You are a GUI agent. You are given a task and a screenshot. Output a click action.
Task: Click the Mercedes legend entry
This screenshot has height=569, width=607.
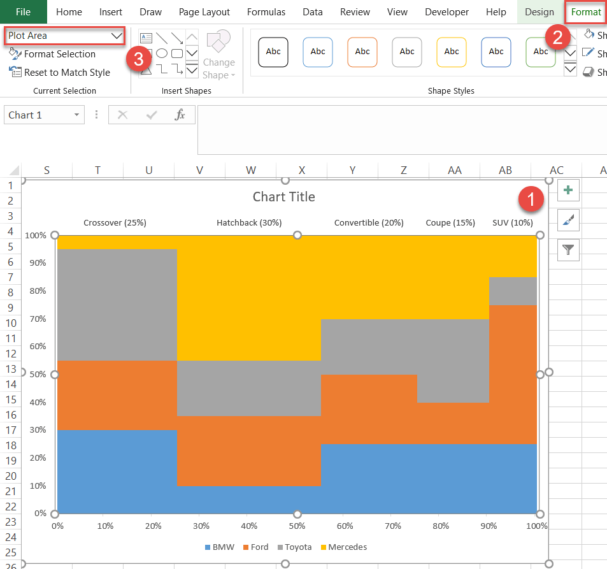tap(344, 547)
